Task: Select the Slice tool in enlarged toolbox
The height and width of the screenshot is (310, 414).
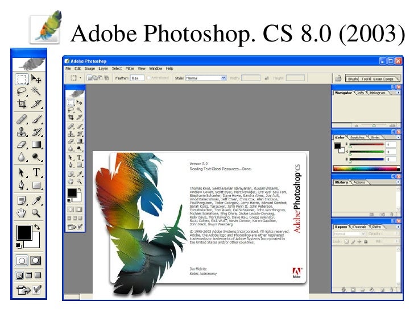Action: click(x=36, y=103)
